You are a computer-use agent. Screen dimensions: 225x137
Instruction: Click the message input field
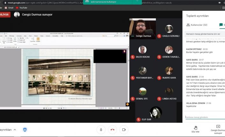[x=204, y=117]
